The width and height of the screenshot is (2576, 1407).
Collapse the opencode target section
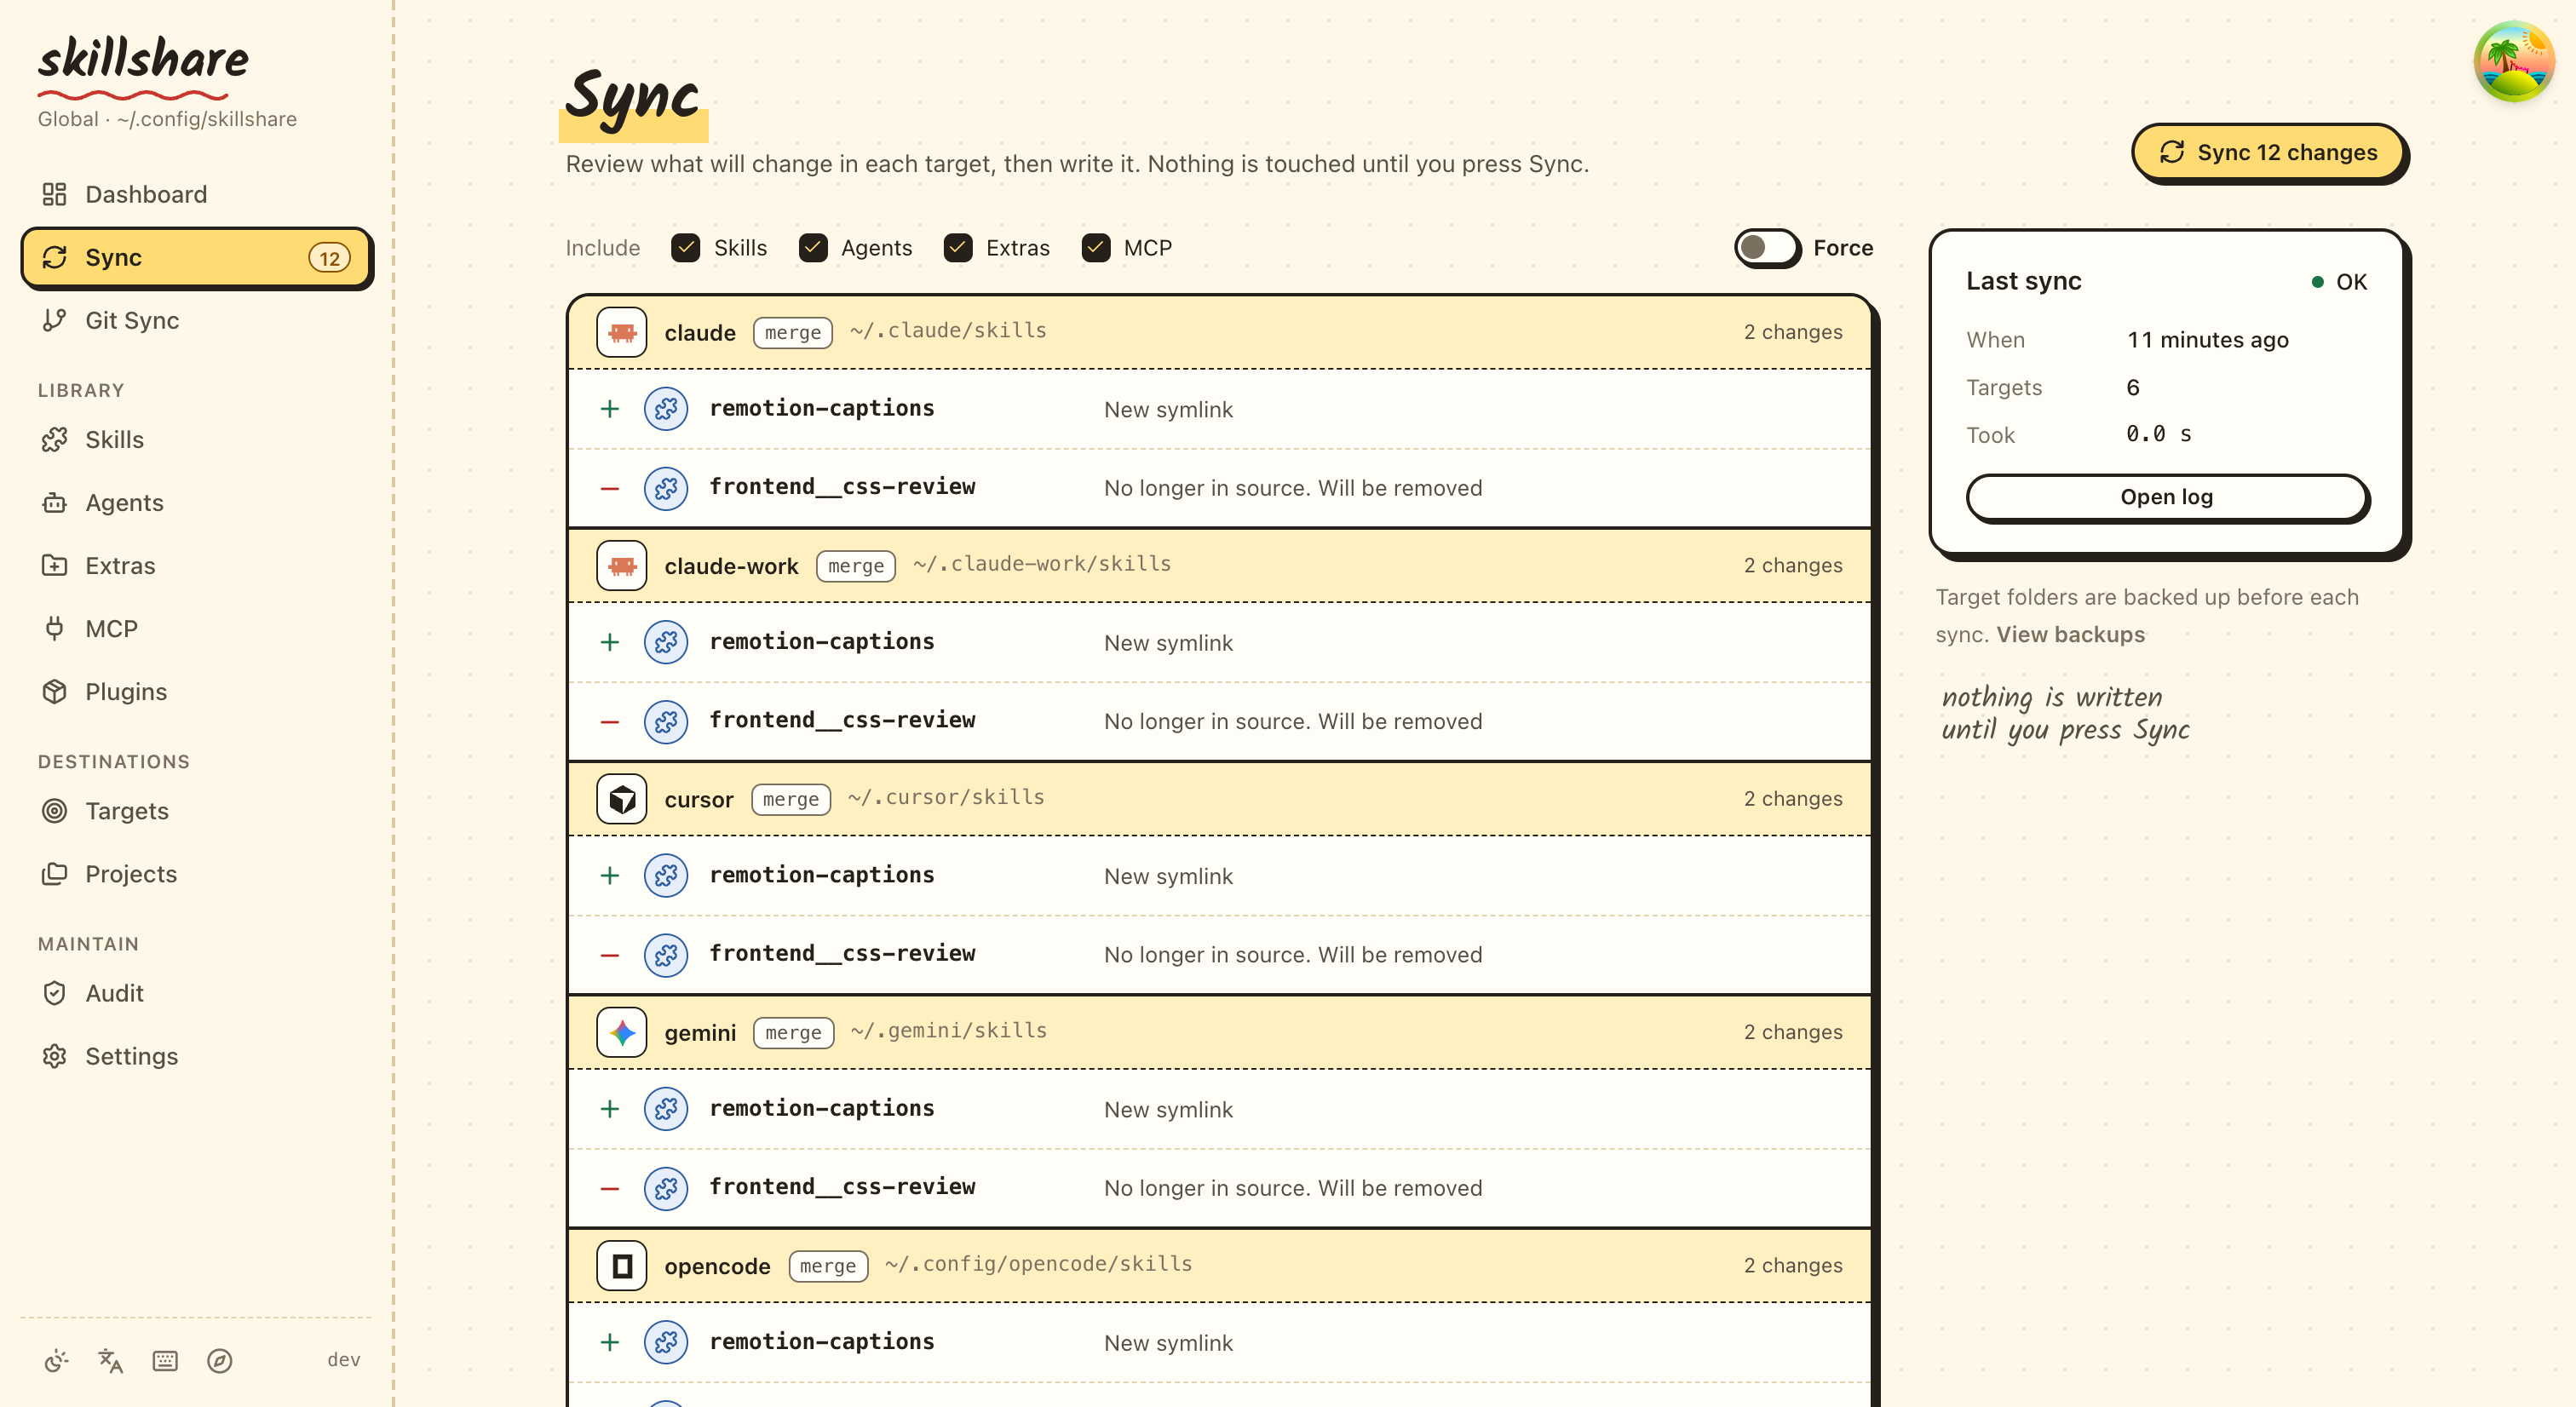[1218, 1265]
